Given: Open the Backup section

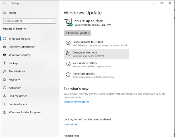Looking at the screenshot, I should click(x=13, y=63).
